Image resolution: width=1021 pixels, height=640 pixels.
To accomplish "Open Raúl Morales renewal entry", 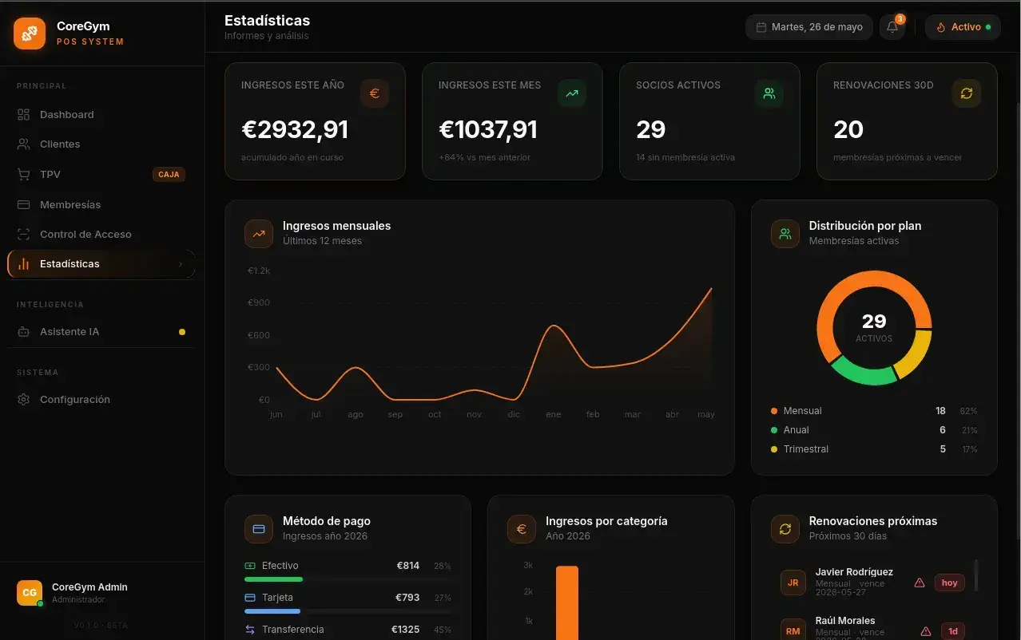I will click(872, 626).
